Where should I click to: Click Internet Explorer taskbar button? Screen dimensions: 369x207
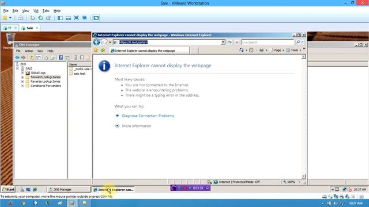(113, 189)
